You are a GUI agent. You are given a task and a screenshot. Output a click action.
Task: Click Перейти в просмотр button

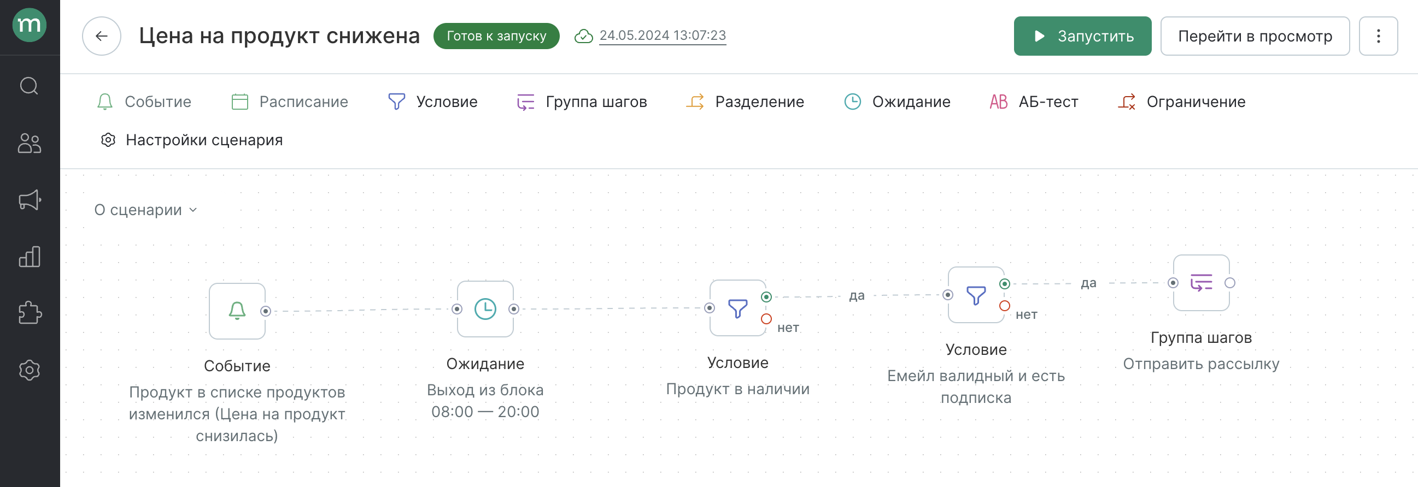[1255, 36]
